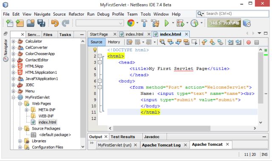272x161 pixels.
Task: Collapse the MyFirstServlet project node
Action: click(x=13, y=97)
